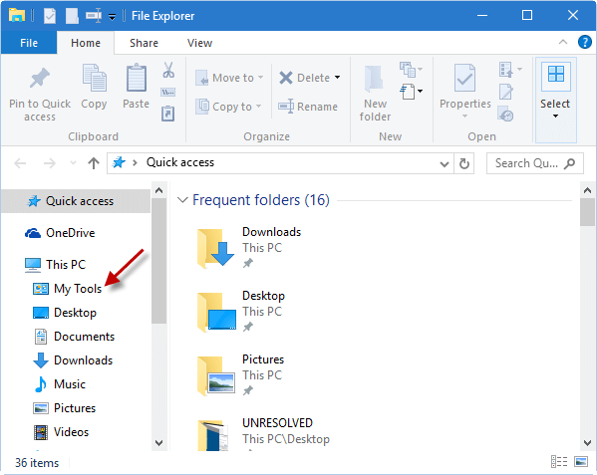The image size is (597, 475).
Task: Minimize the ribbon with chevron
Action: [563, 42]
